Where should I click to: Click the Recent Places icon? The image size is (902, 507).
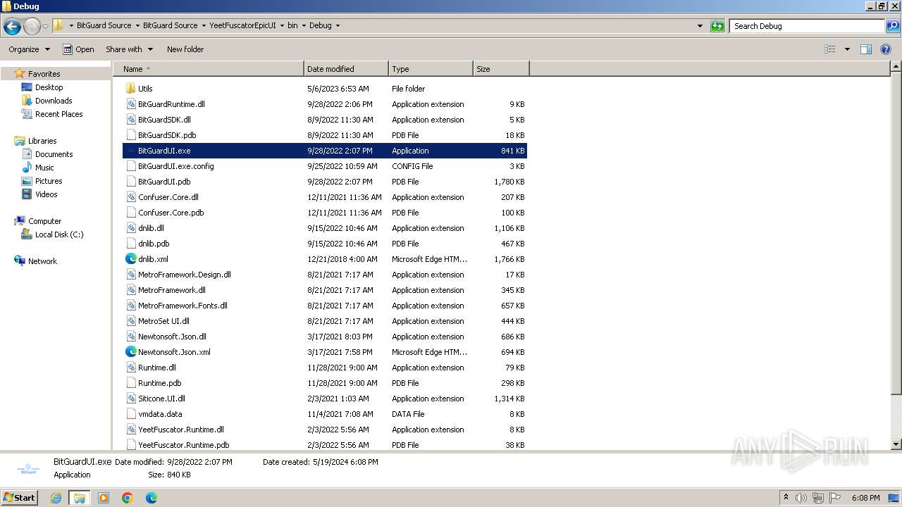tap(27, 114)
